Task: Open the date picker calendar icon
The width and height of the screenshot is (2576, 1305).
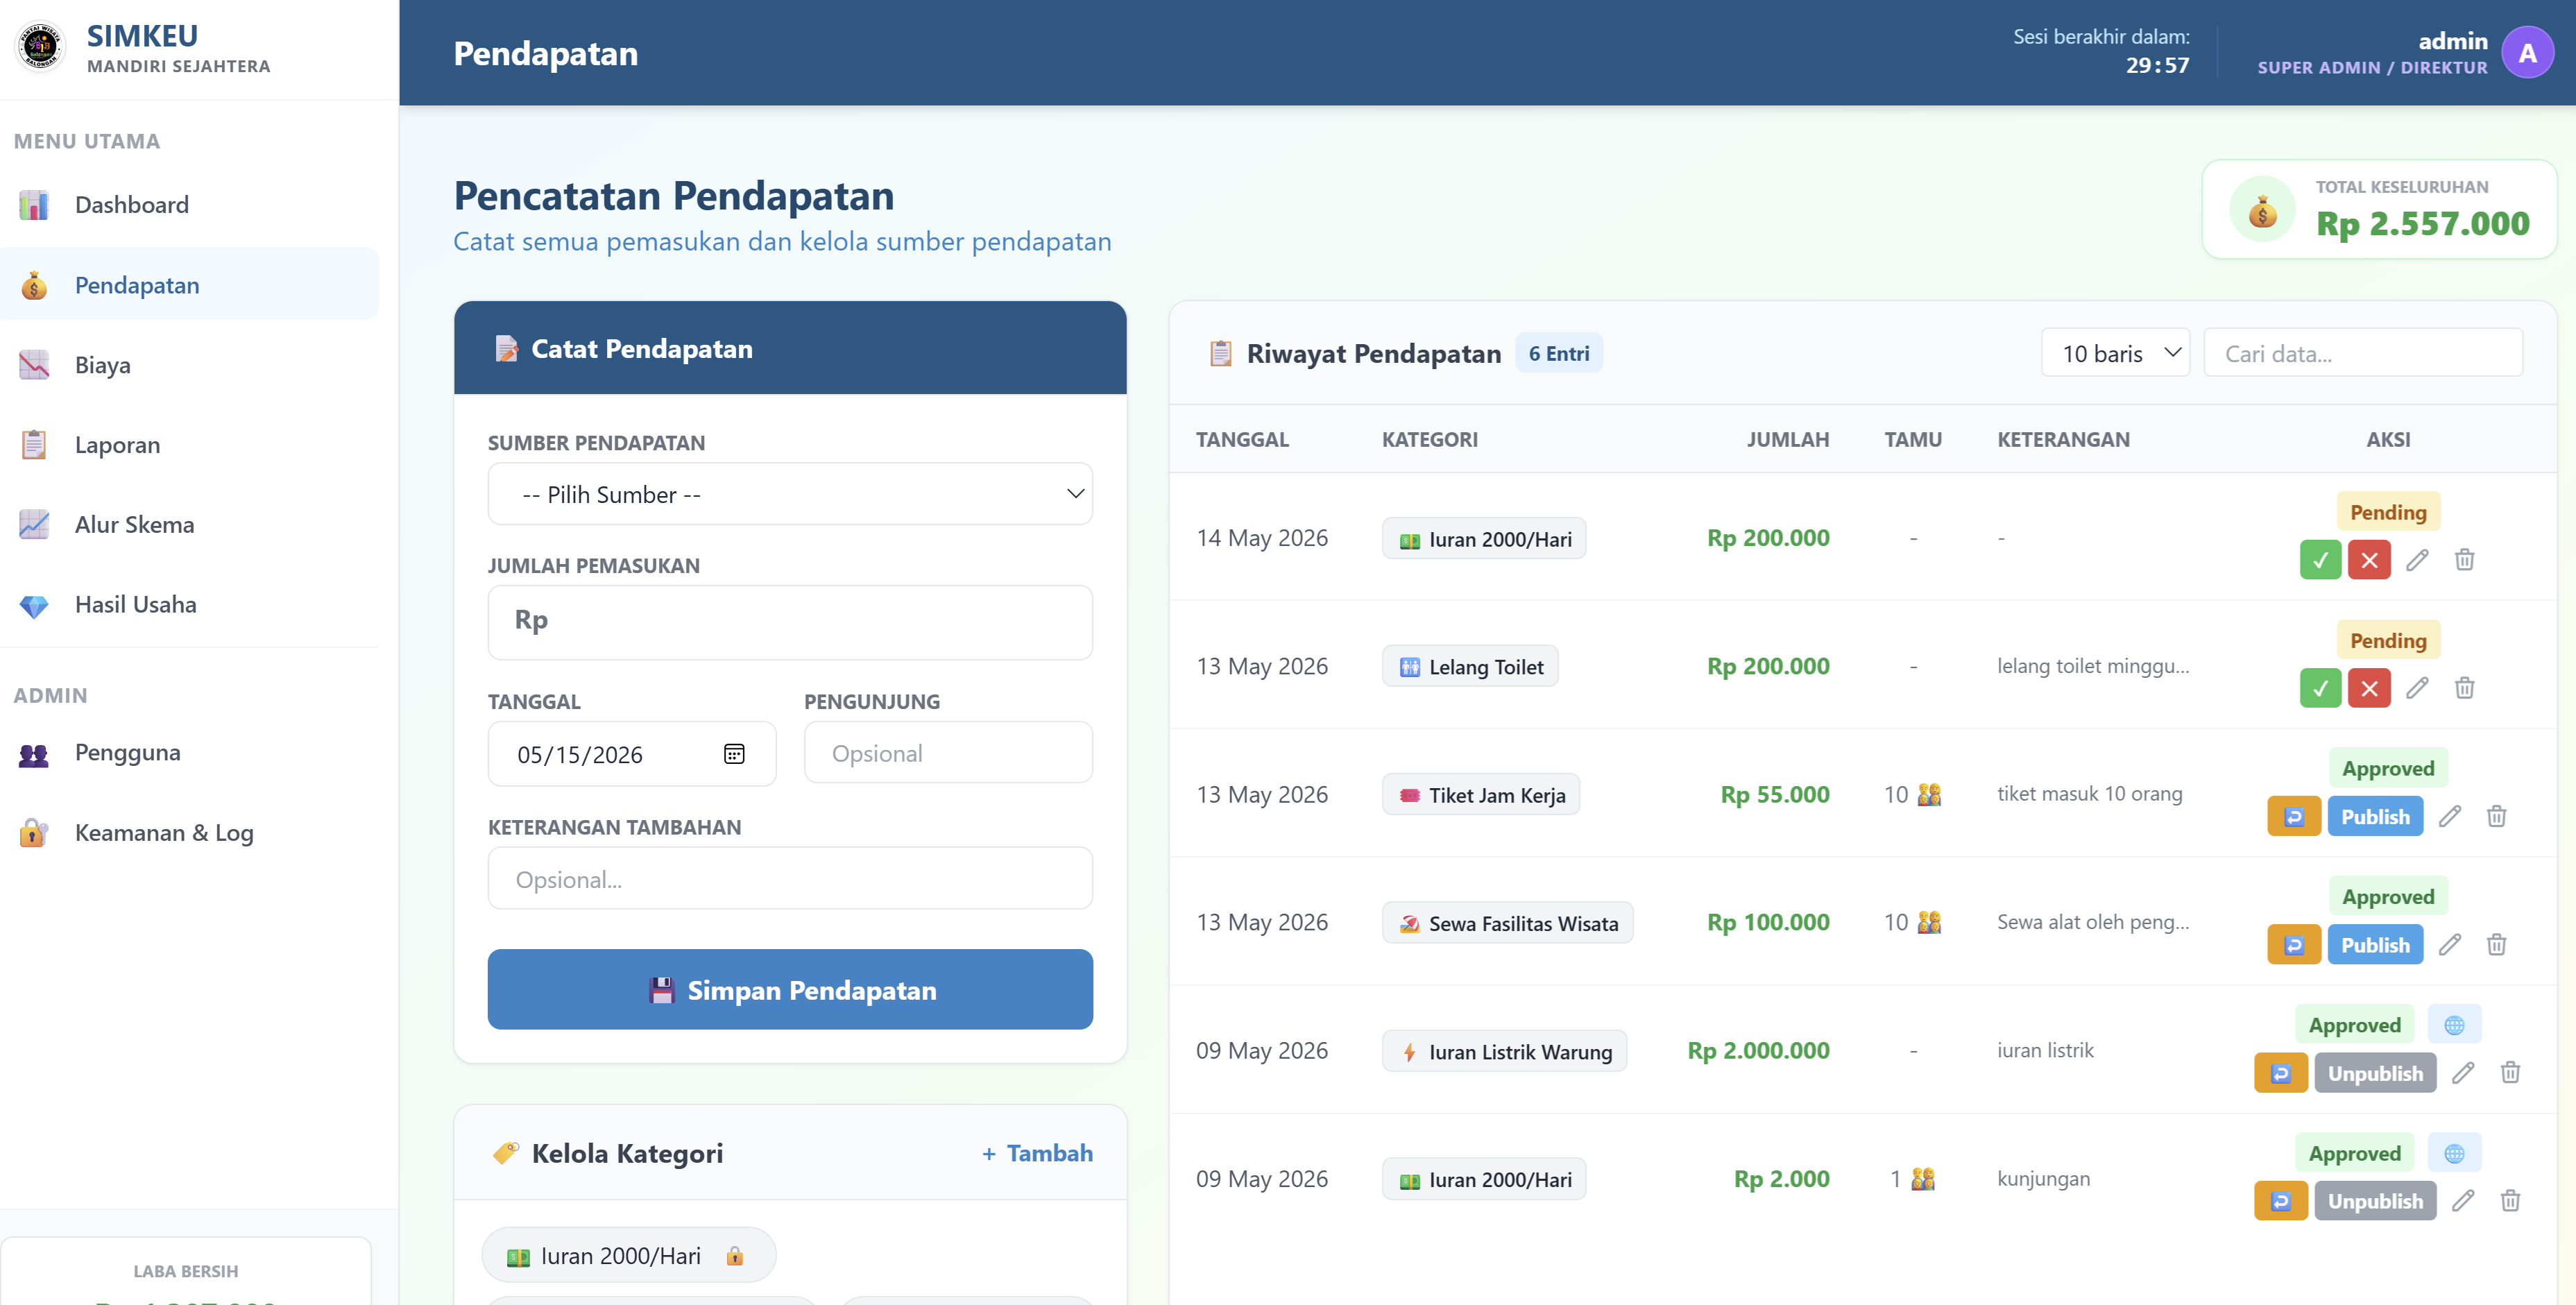Action: coord(734,754)
